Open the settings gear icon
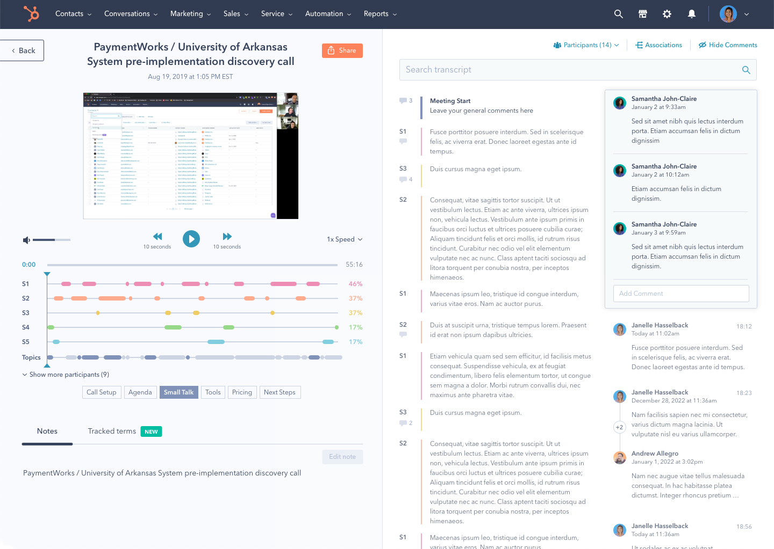 tap(666, 14)
